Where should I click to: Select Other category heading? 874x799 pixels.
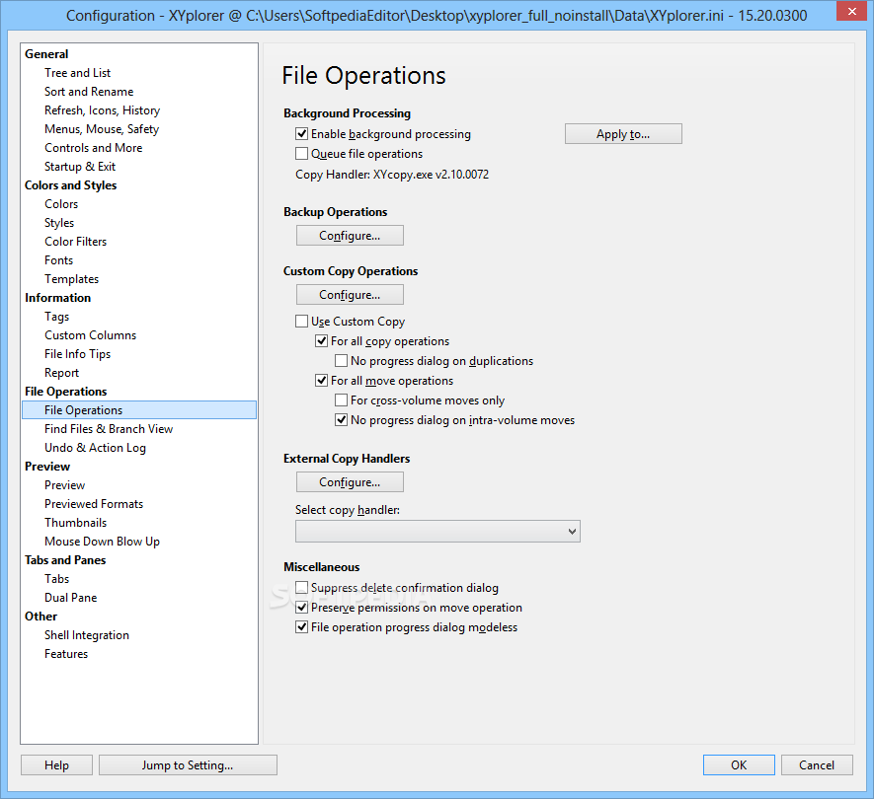tap(40, 617)
